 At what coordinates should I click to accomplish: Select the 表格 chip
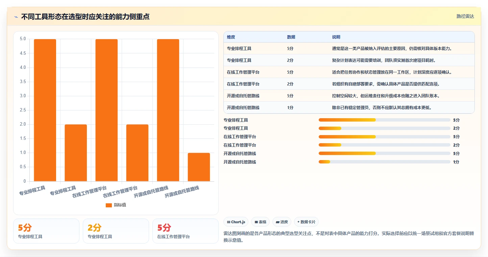point(260,222)
